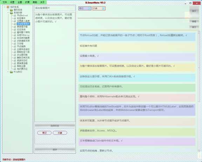Viewport: 202px width, 162px height.
Task: Click the 帮助主题 node icon
Action: pos(15,66)
